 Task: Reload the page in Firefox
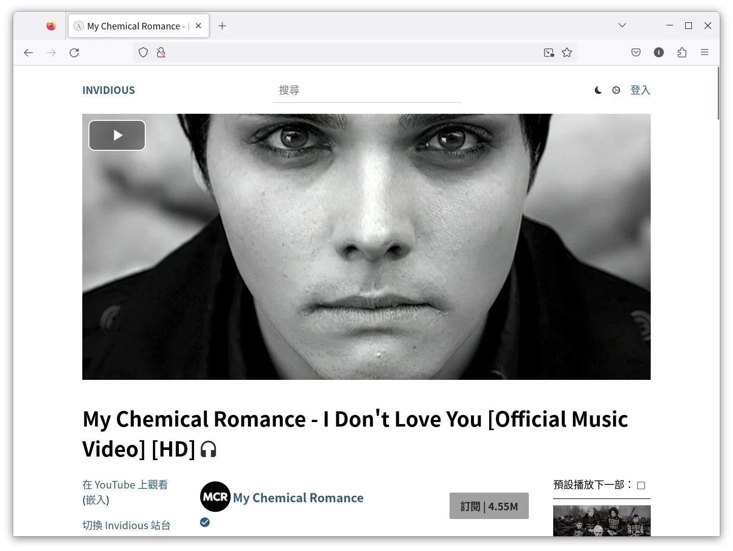pos(74,53)
